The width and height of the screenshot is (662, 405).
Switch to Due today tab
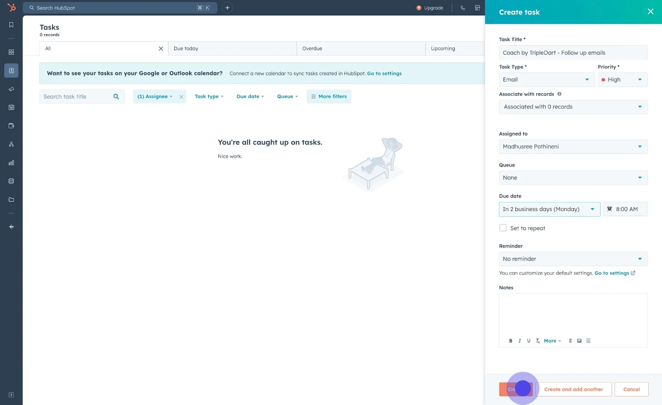click(232, 48)
